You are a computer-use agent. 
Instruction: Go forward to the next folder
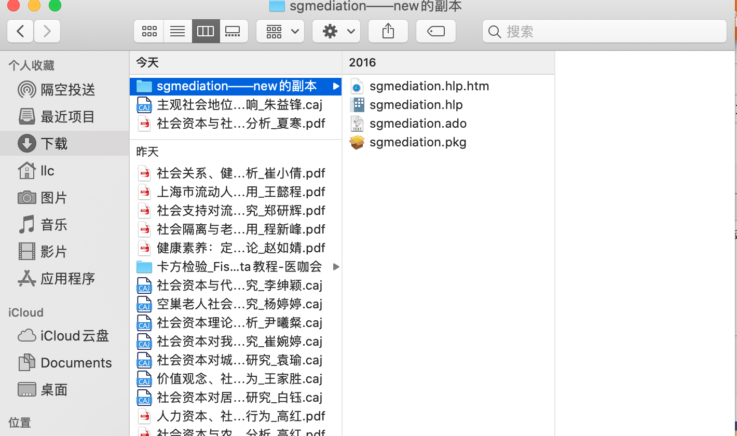tap(47, 31)
